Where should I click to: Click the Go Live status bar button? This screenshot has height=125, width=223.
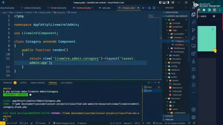pos(157,123)
